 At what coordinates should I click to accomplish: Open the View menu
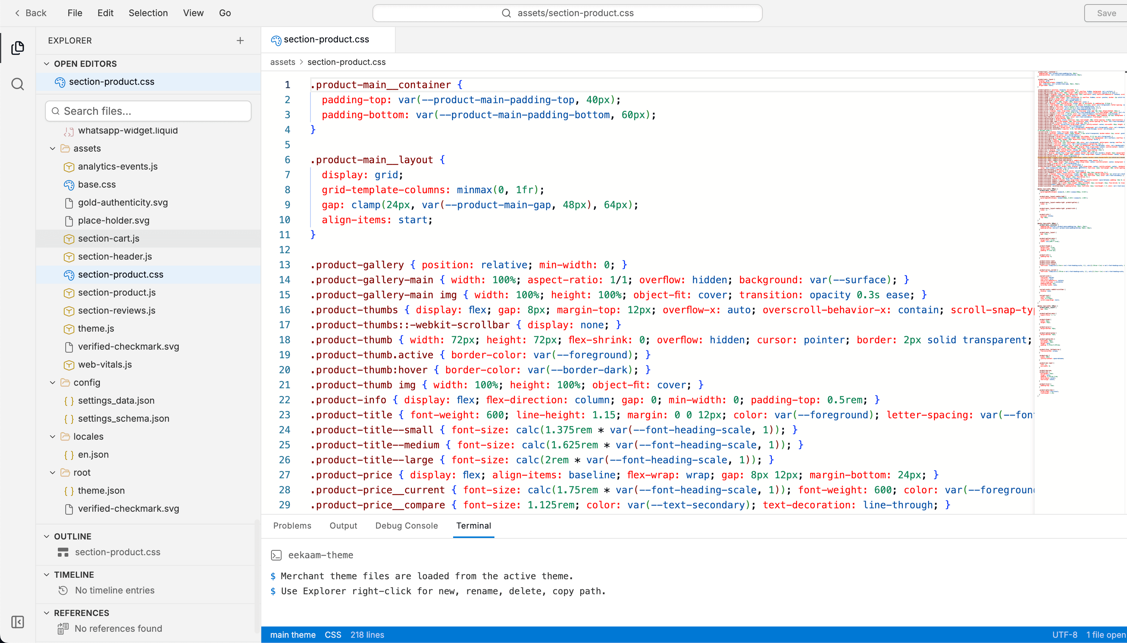pos(193,13)
